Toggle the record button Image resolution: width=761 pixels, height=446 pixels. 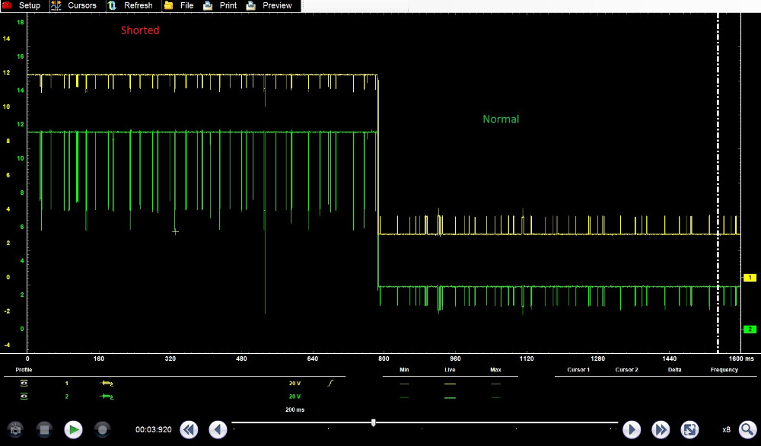[102, 430]
